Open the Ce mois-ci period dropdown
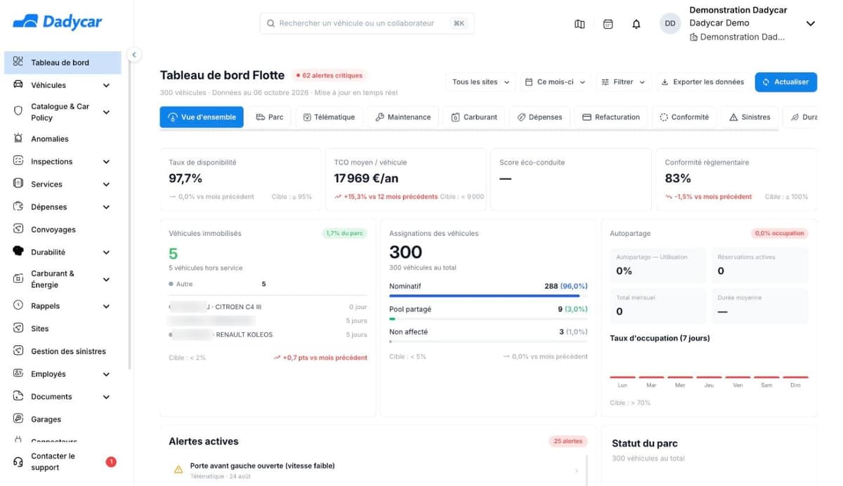The height and width of the screenshot is (486, 843). 555,82
